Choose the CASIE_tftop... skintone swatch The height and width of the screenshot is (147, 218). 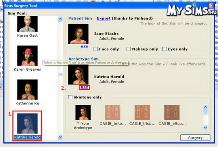(x=142, y=112)
